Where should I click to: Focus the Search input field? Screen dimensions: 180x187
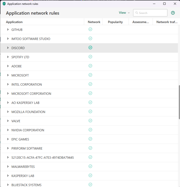pos(150,13)
